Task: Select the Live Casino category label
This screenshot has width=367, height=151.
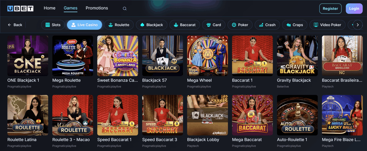Action: [x=87, y=25]
